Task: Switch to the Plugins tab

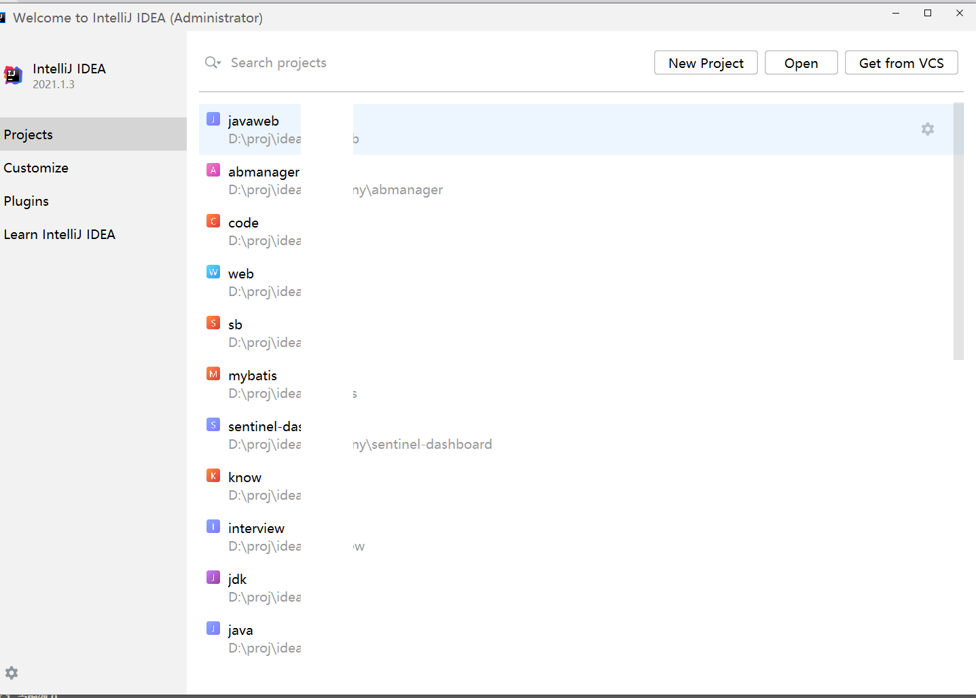Action: (26, 201)
